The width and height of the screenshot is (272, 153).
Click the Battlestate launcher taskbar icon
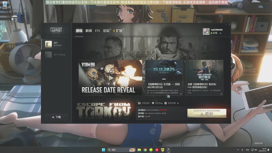point(168,150)
